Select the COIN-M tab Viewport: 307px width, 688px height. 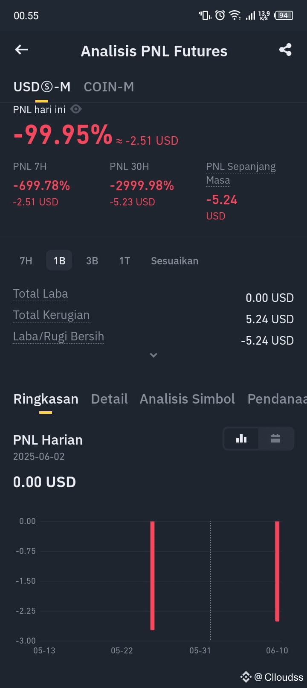[x=109, y=87]
